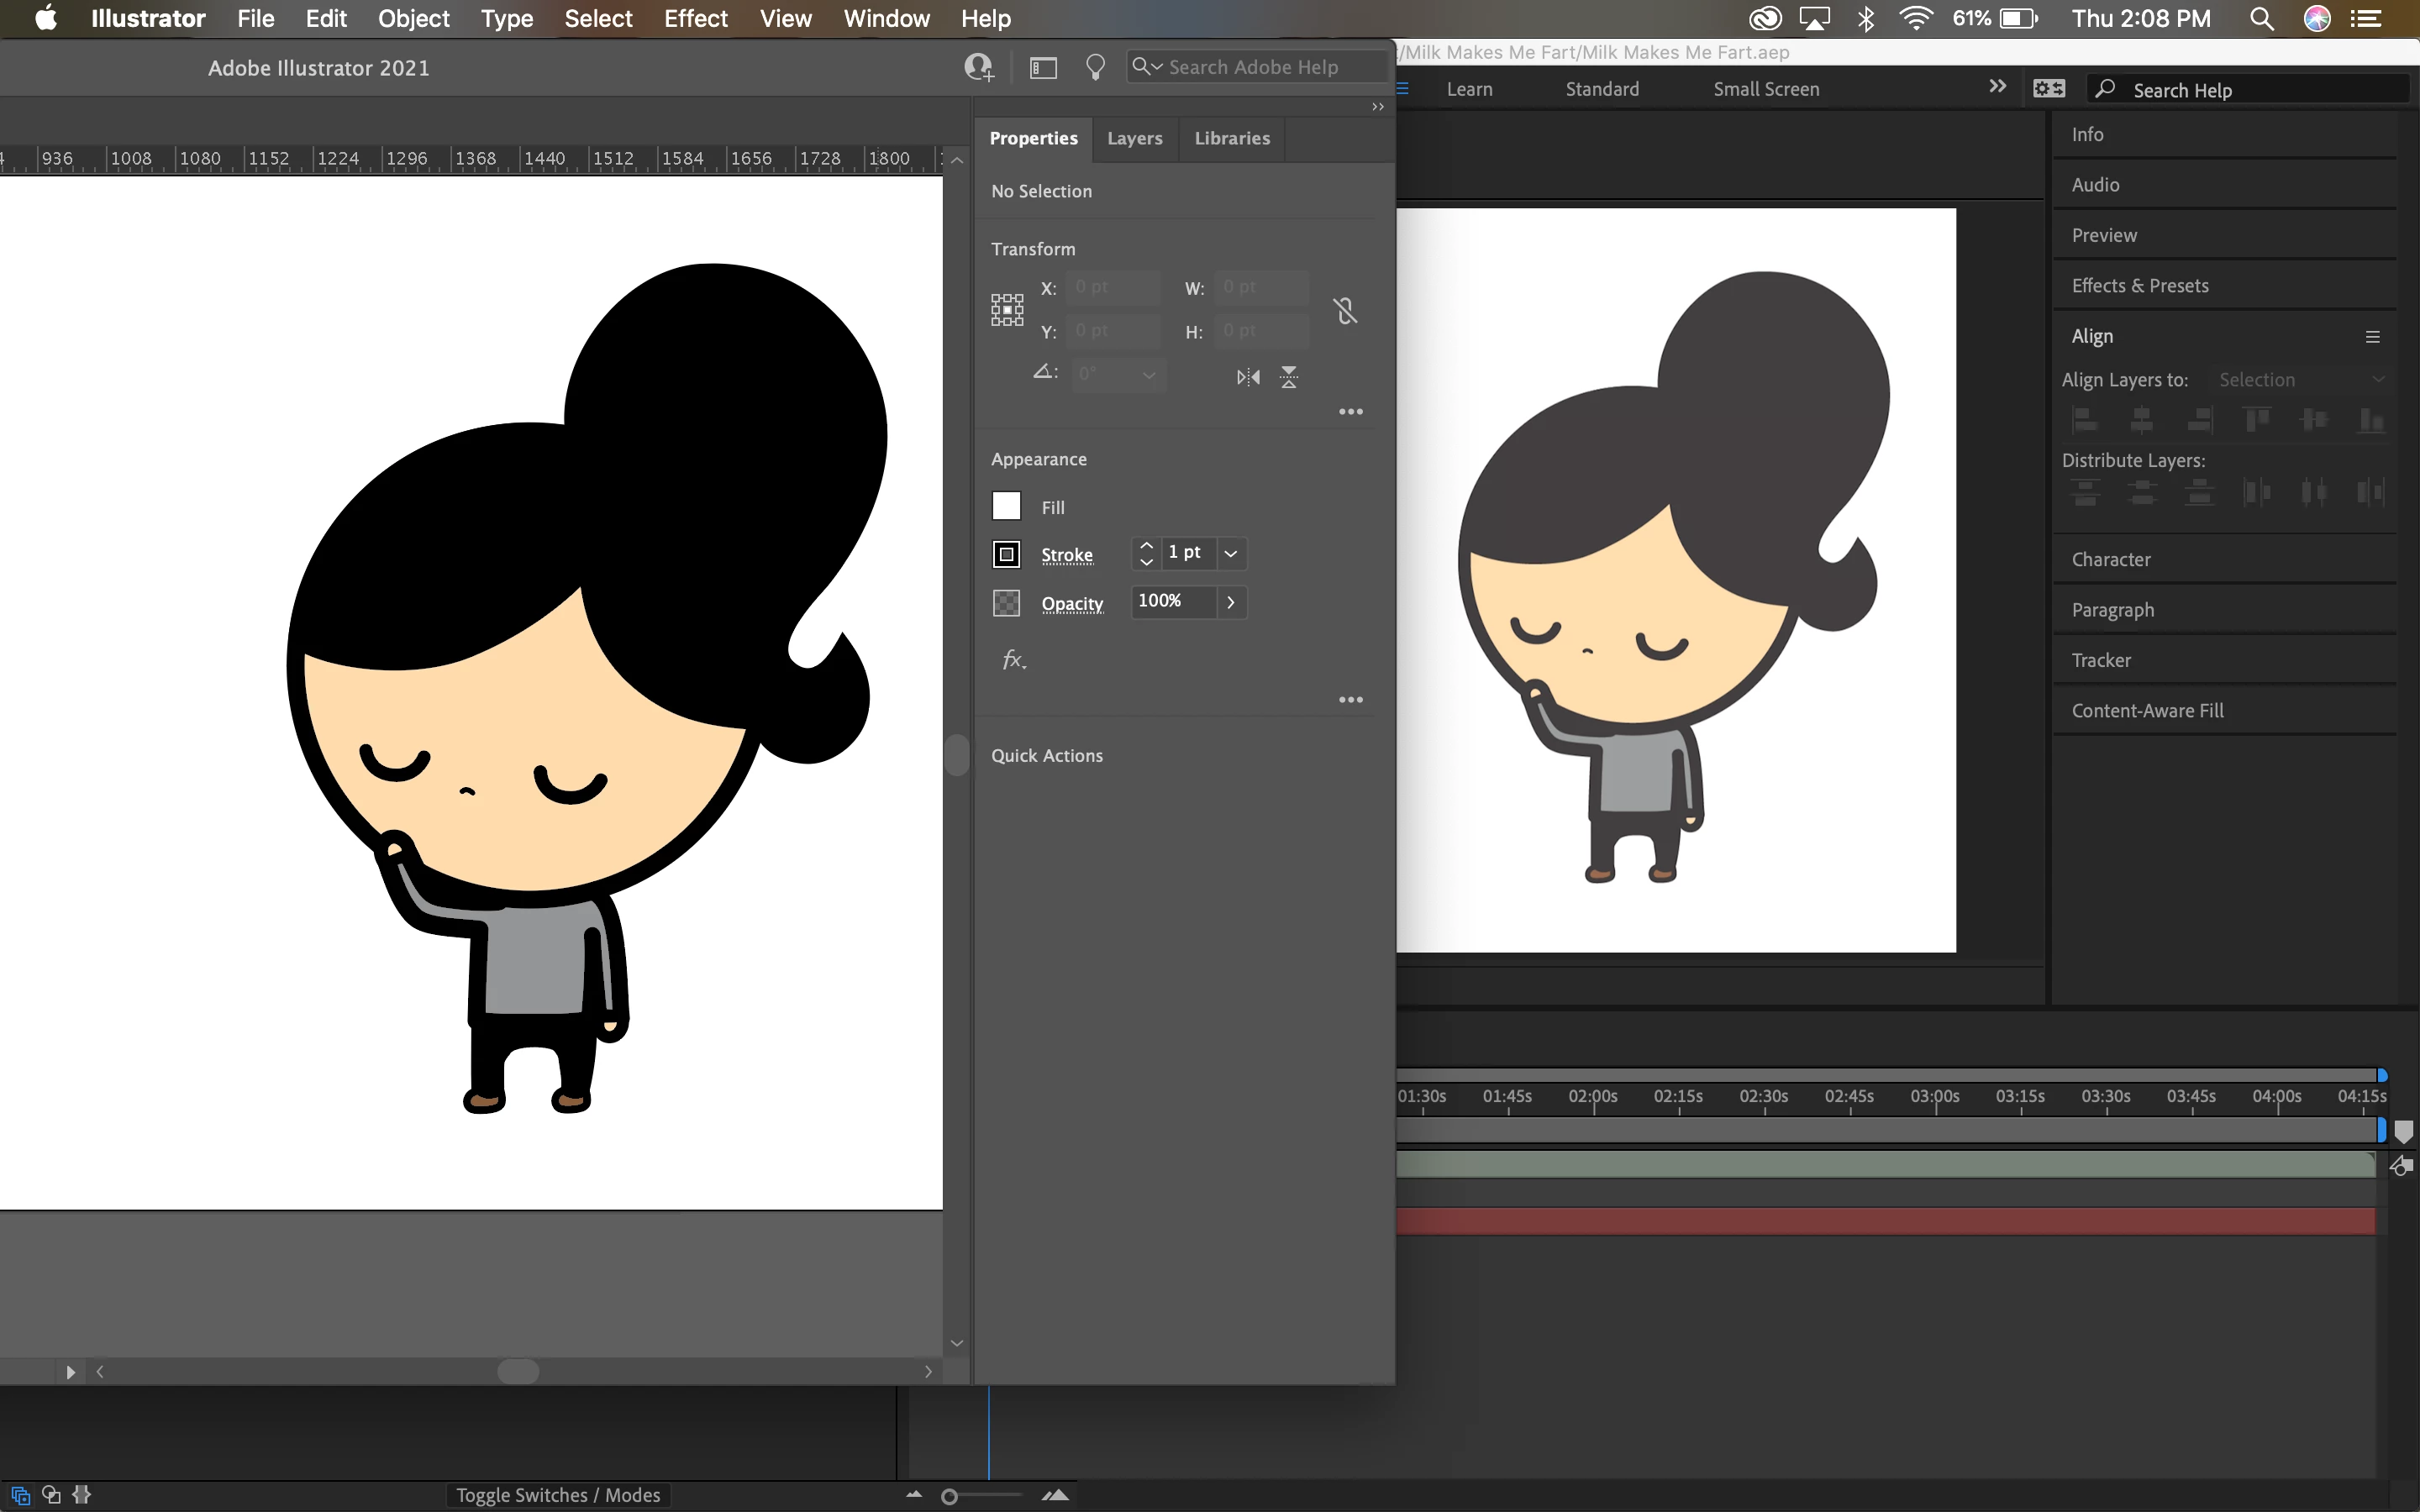Click the arrange documents icon in header

[x=1043, y=67]
